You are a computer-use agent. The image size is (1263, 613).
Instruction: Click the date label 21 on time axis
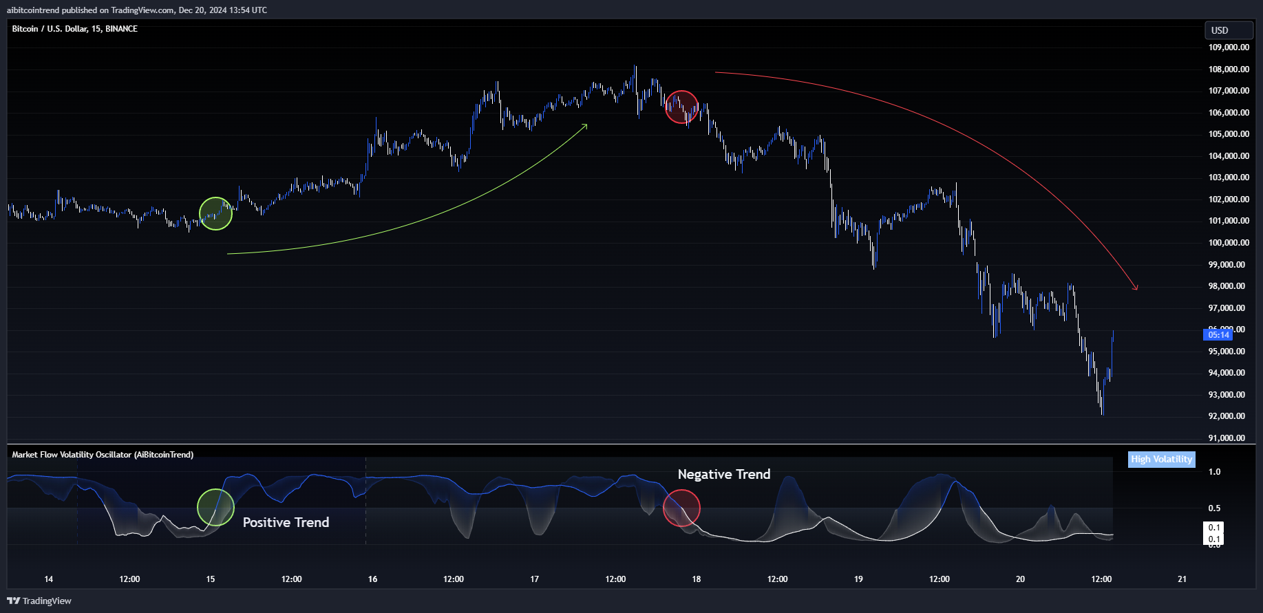click(1182, 579)
